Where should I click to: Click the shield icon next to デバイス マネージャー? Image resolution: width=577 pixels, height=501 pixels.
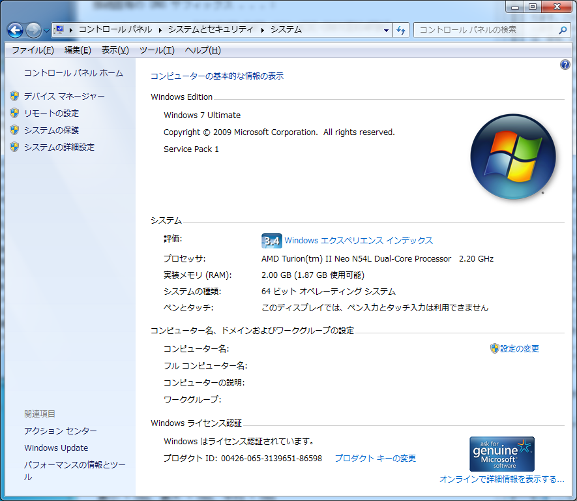click(14, 96)
